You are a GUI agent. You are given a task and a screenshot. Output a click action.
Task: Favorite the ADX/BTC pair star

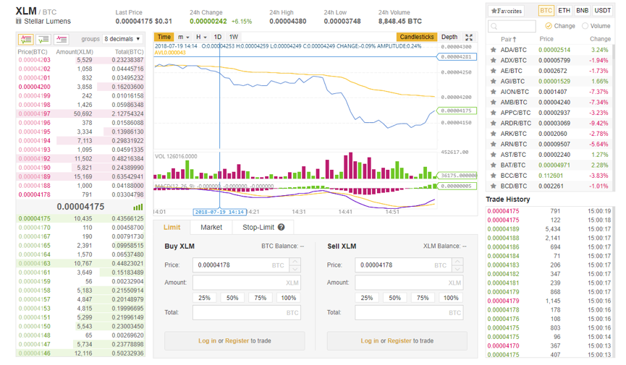tap(494, 60)
